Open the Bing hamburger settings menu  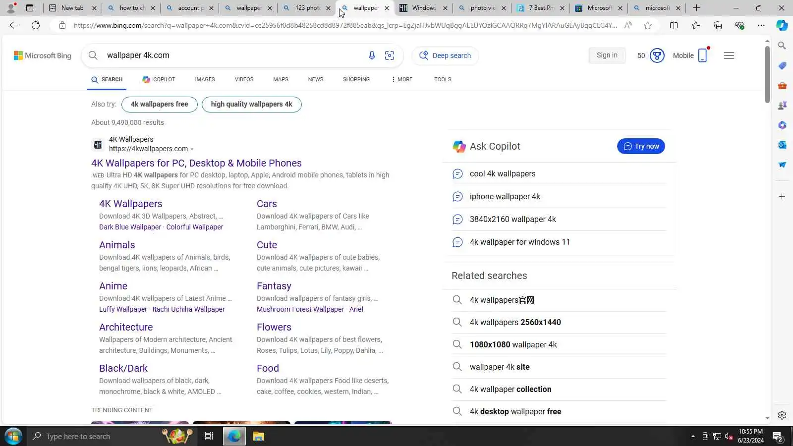[x=729, y=56]
